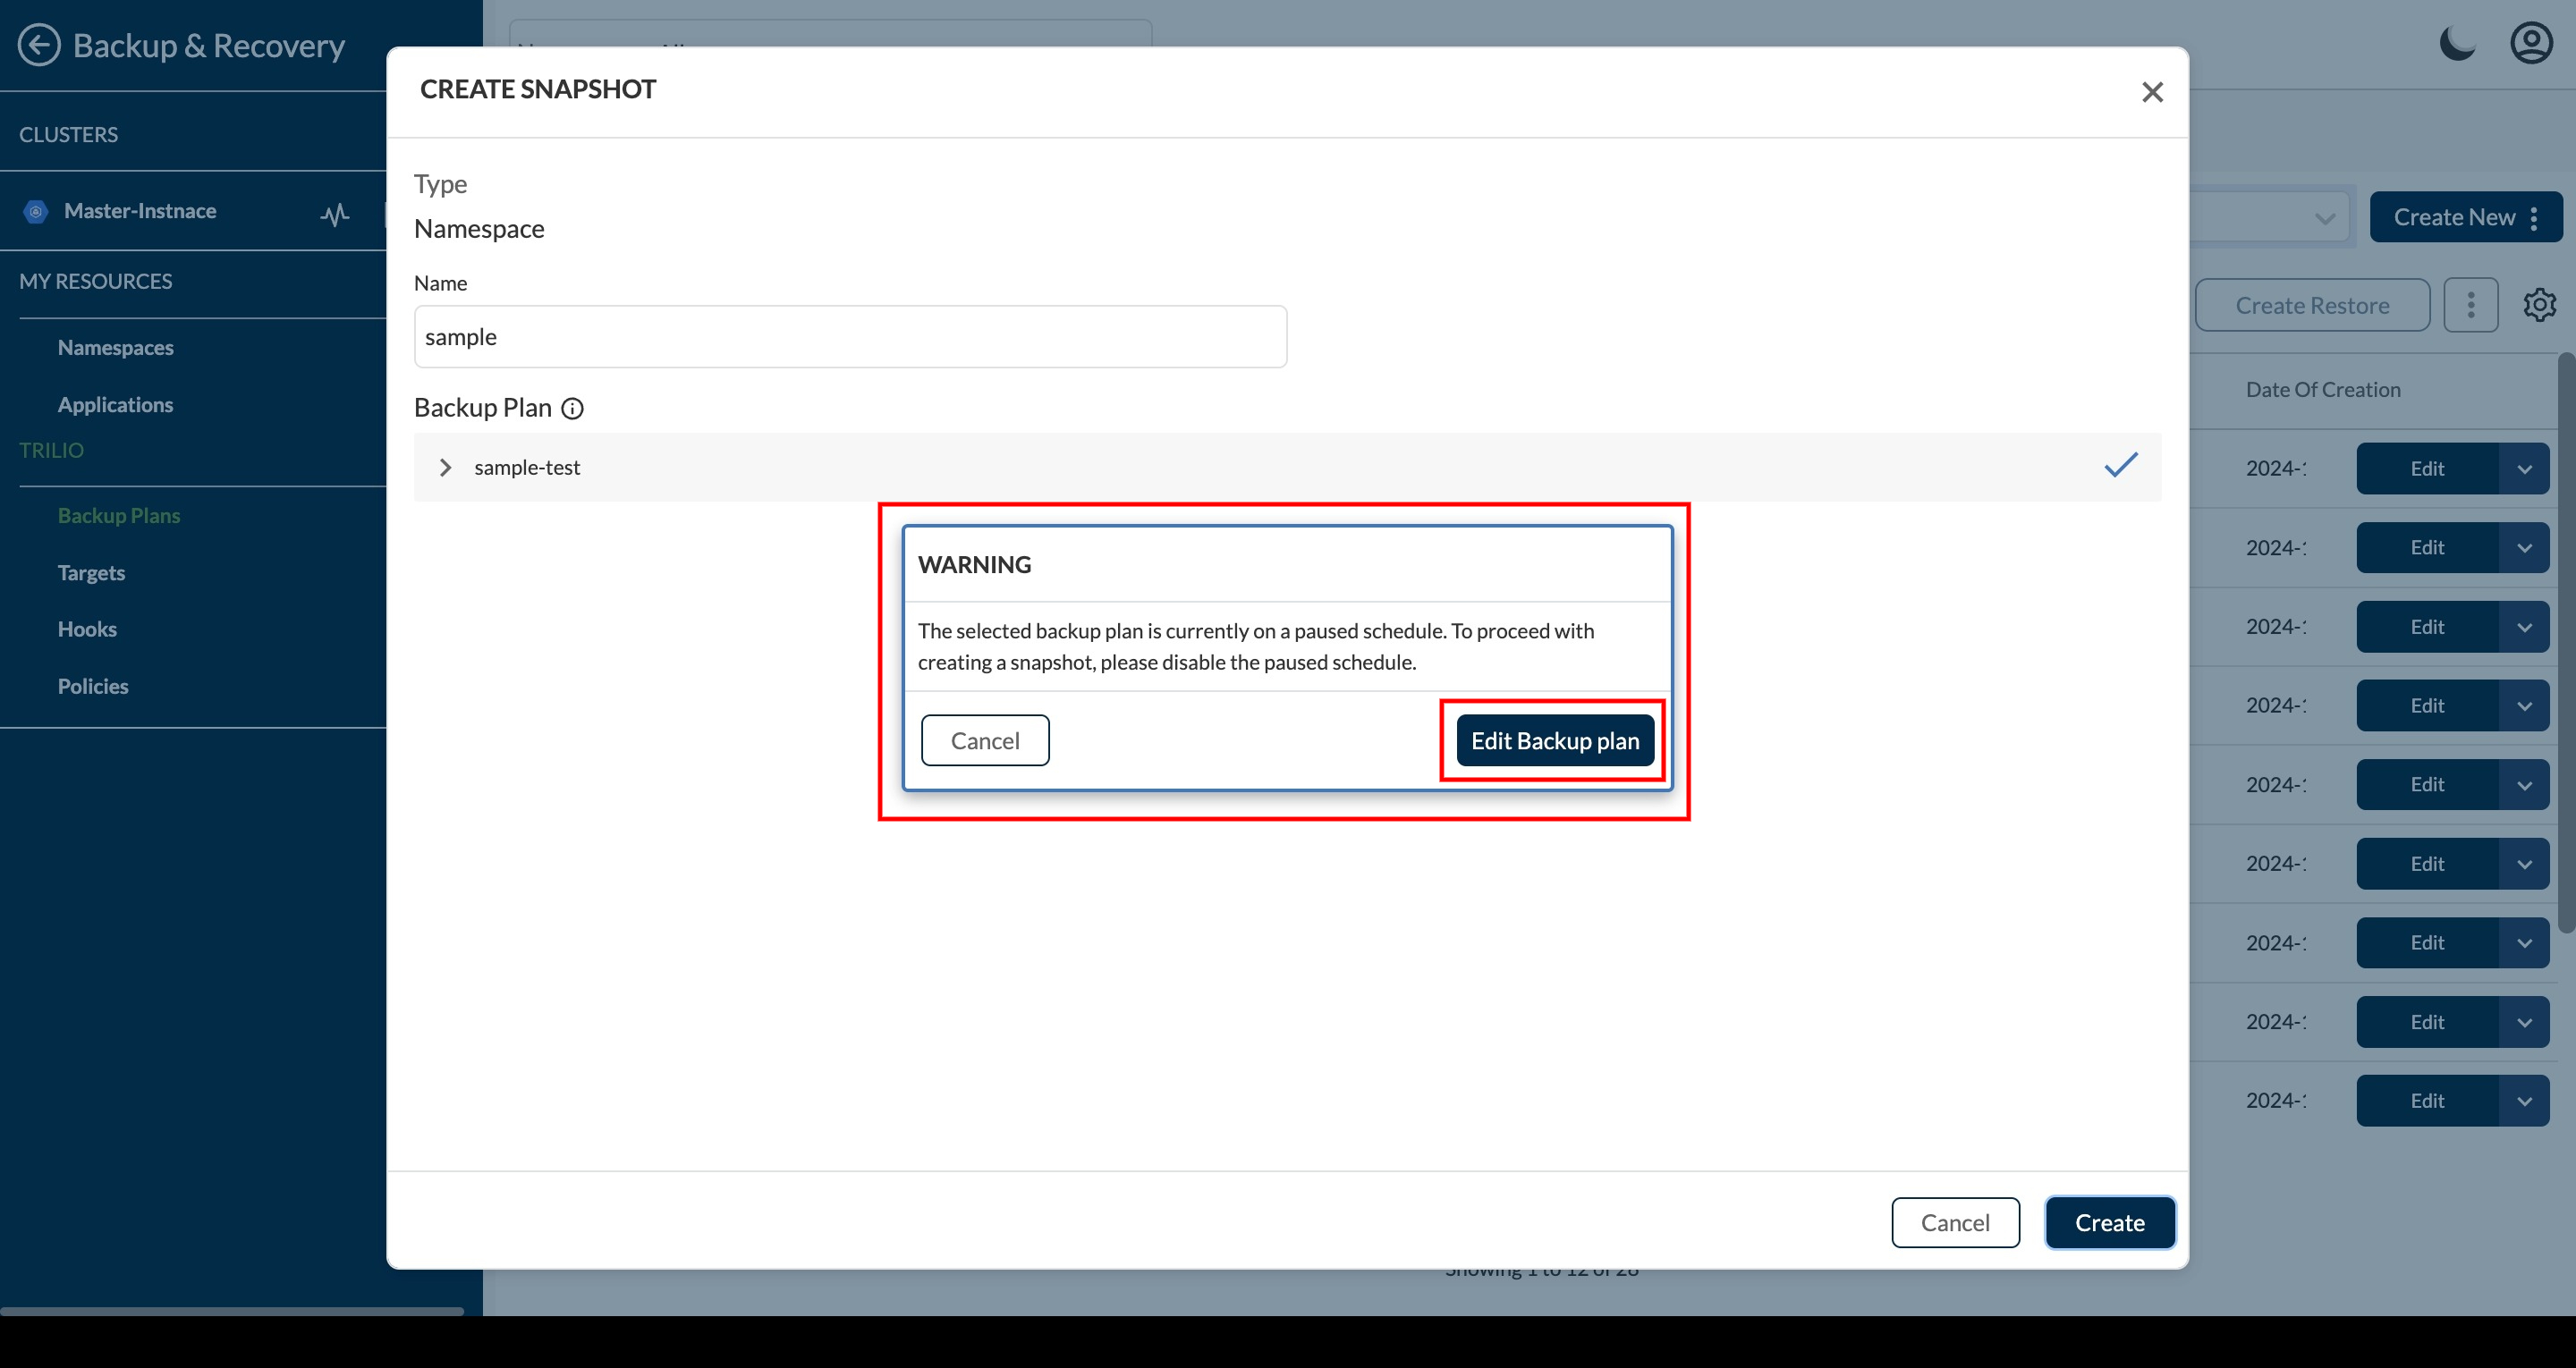The image size is (2576, 1368).
Task: Open the settings gear icon
Action: [x=2539, y=305]
